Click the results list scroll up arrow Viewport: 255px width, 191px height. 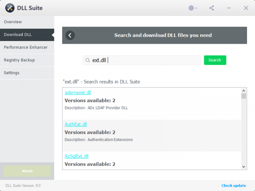click(244, 91)
